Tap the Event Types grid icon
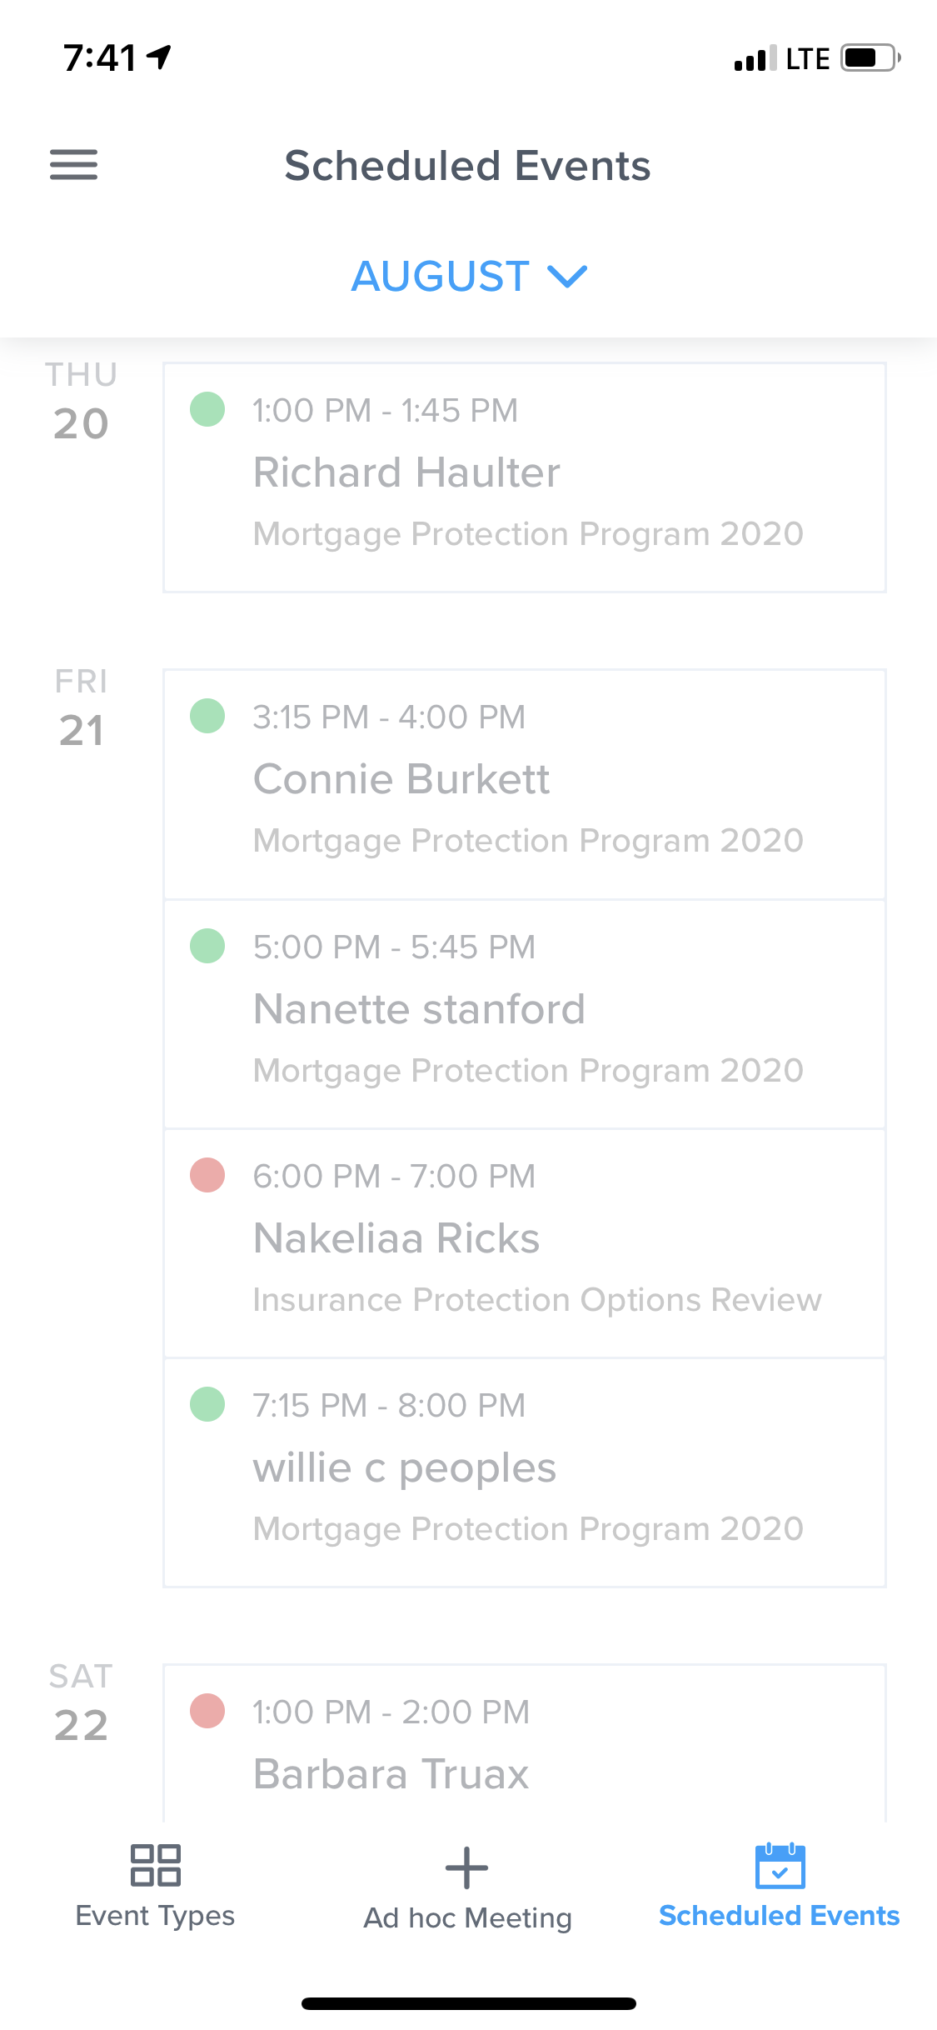The image size is (937, 2030). click(155, 1865)
